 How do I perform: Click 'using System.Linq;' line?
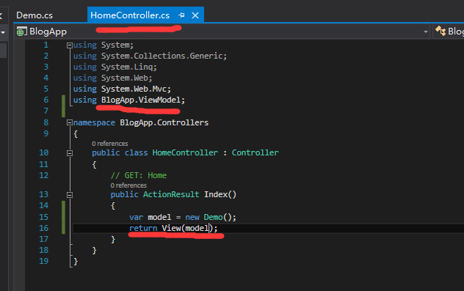coord(115,67)
